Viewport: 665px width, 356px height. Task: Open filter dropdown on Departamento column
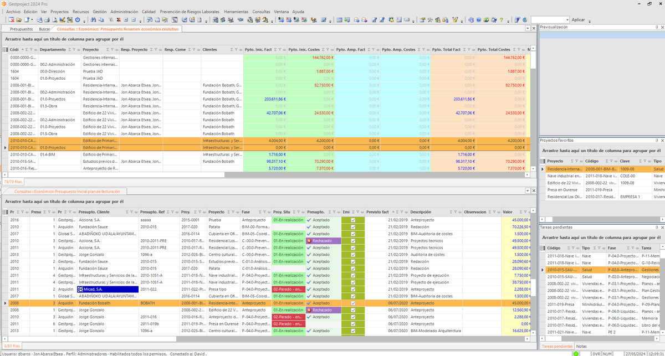74,49
